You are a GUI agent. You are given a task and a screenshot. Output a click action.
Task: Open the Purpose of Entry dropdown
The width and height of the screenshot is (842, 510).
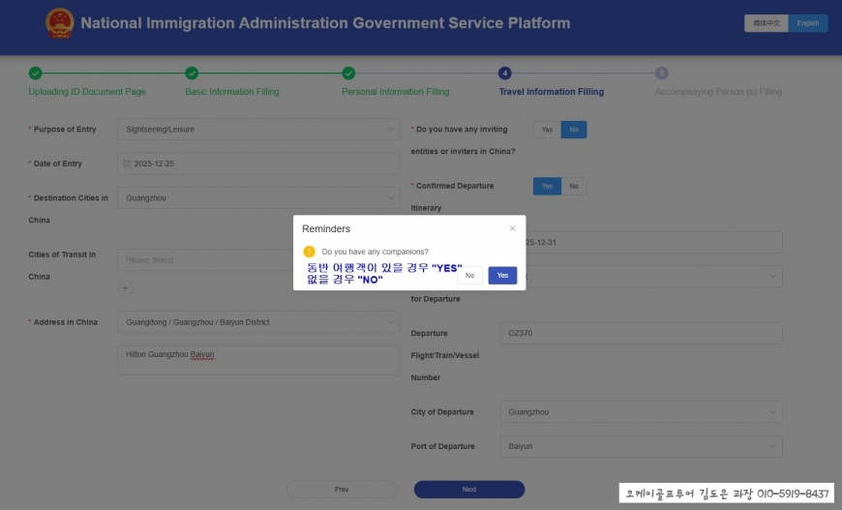pos(257,129)
